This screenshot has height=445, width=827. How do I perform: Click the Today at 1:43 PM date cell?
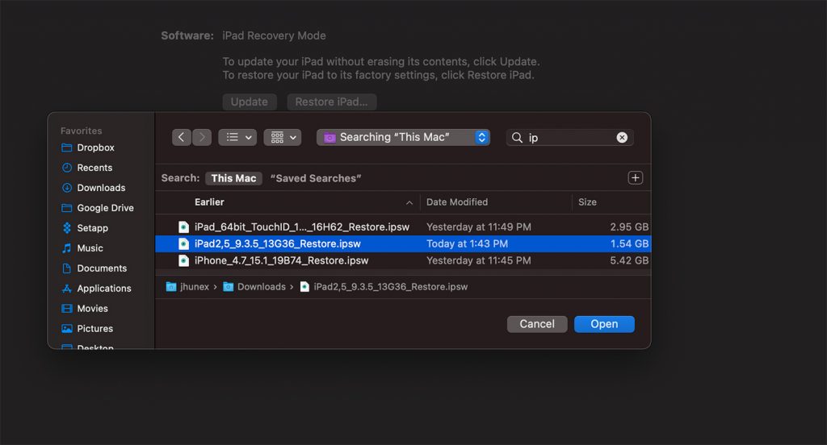(467, 243)
